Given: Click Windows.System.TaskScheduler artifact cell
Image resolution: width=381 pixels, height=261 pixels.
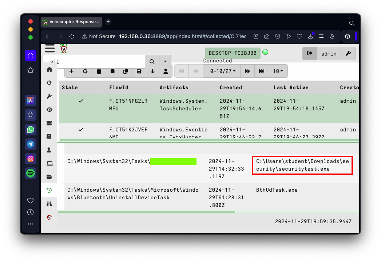Looking at the screenshot, I should coord(183,105).
